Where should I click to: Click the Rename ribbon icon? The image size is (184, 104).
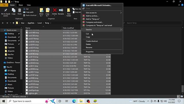(61, 12)
